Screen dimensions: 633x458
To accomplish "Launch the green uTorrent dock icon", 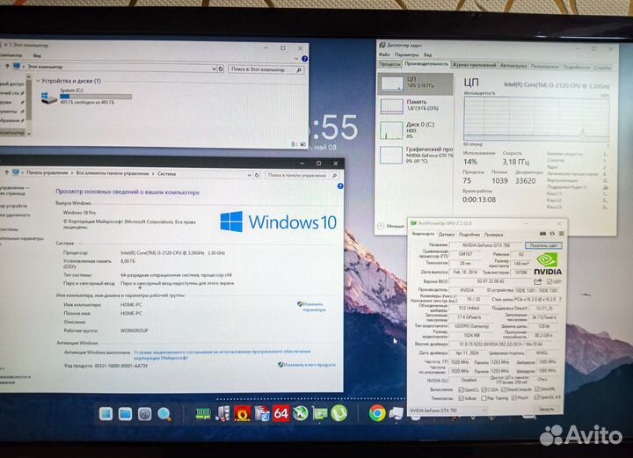I will pyautogui.click(x=339, y=413).
